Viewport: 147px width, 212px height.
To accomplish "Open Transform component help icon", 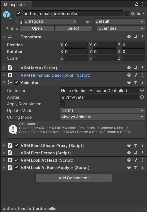I will (x=129, y=37).
